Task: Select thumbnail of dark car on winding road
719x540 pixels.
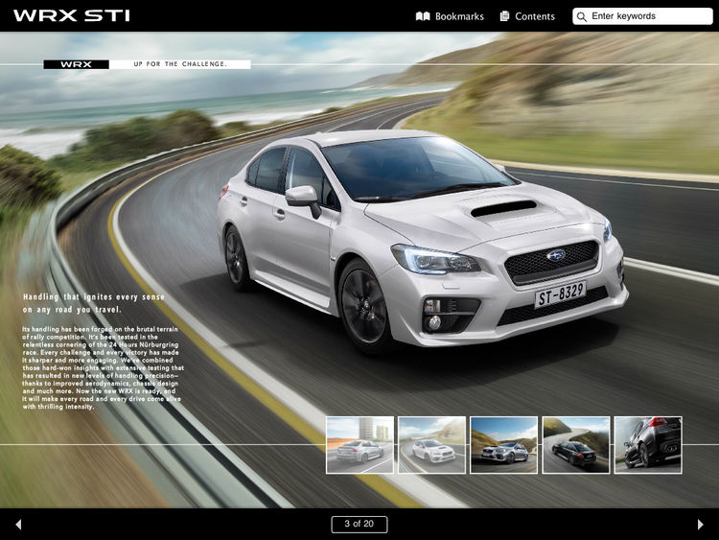Action: [575, 445]
